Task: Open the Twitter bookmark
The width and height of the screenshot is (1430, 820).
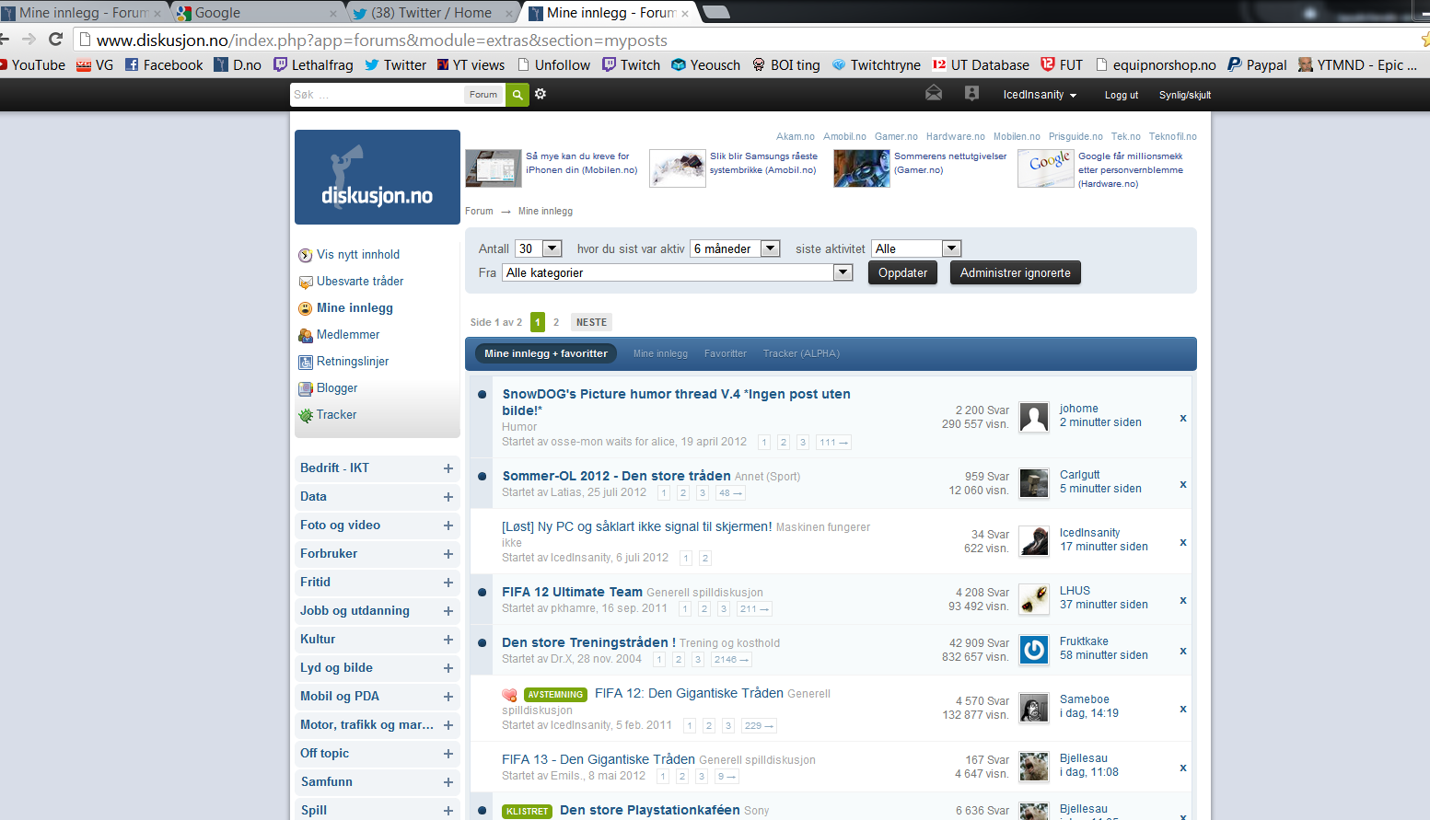Action: pyautogui.click(x=396, y=64)
